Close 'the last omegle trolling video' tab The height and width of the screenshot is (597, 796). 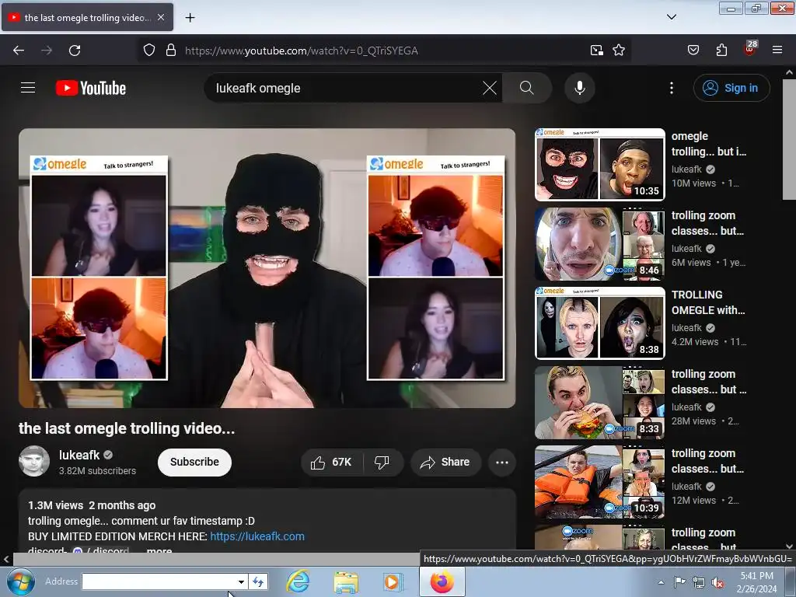point(160,17)
